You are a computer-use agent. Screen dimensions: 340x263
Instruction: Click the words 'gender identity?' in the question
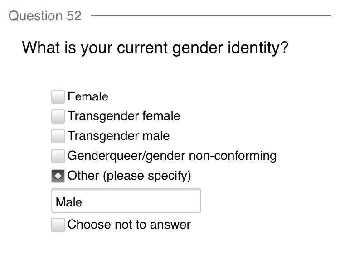pyautogui.click(x=230, y=47)
